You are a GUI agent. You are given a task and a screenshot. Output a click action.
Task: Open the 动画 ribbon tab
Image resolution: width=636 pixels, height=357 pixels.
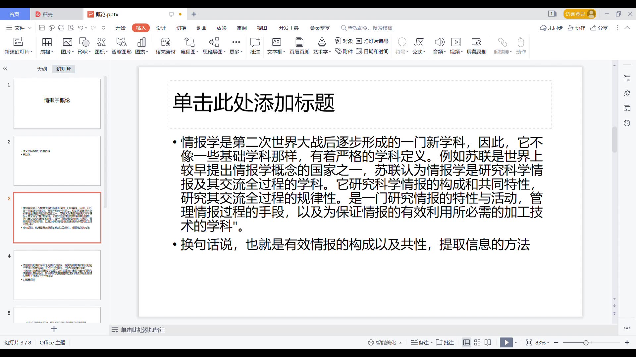(201, 28)
